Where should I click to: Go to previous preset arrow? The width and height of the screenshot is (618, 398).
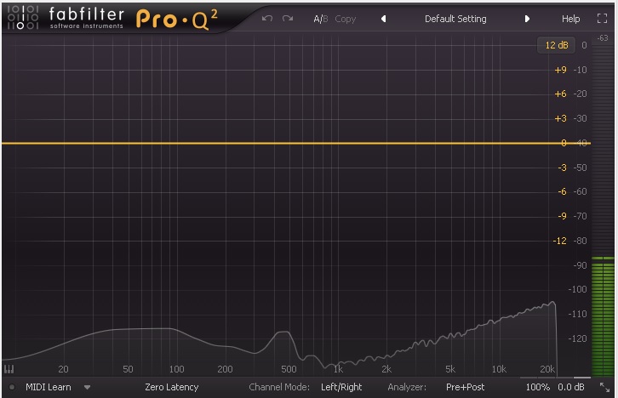pos(383,19)
